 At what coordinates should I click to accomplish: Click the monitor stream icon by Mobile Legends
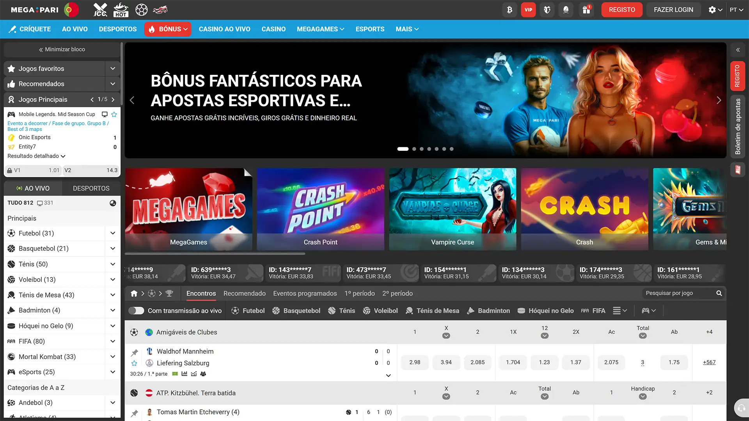[105, 114]
